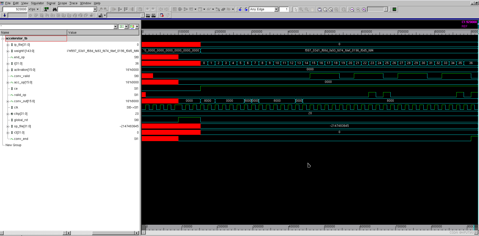Click the Zoom Out magnifier
479x236 pixels.
[x=307, y=9]
